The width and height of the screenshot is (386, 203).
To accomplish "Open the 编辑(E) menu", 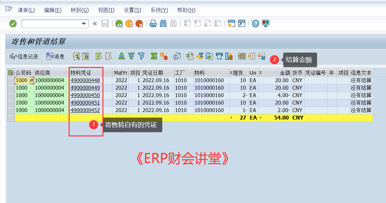I will click(53, 10).
